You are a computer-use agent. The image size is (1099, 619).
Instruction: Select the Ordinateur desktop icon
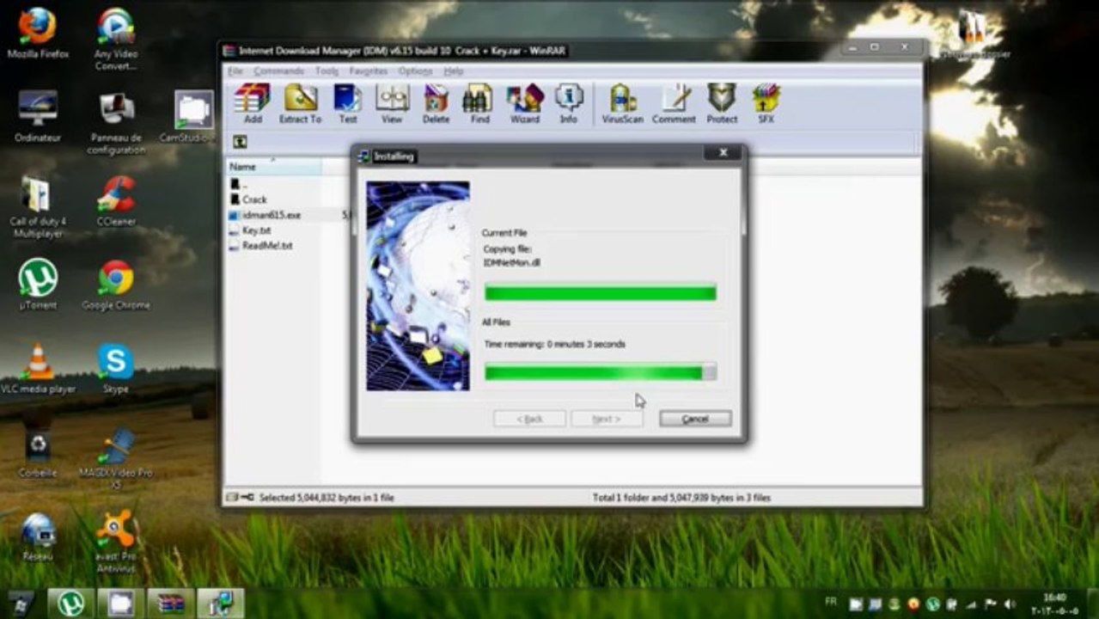coord(37,116)
